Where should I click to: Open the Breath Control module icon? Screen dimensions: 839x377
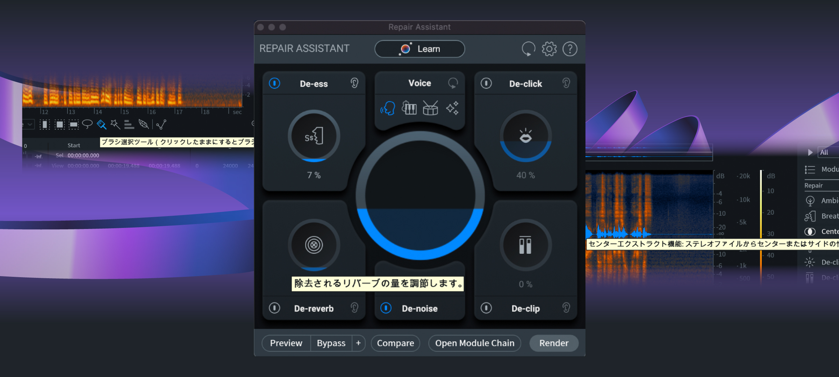point(810,216)
